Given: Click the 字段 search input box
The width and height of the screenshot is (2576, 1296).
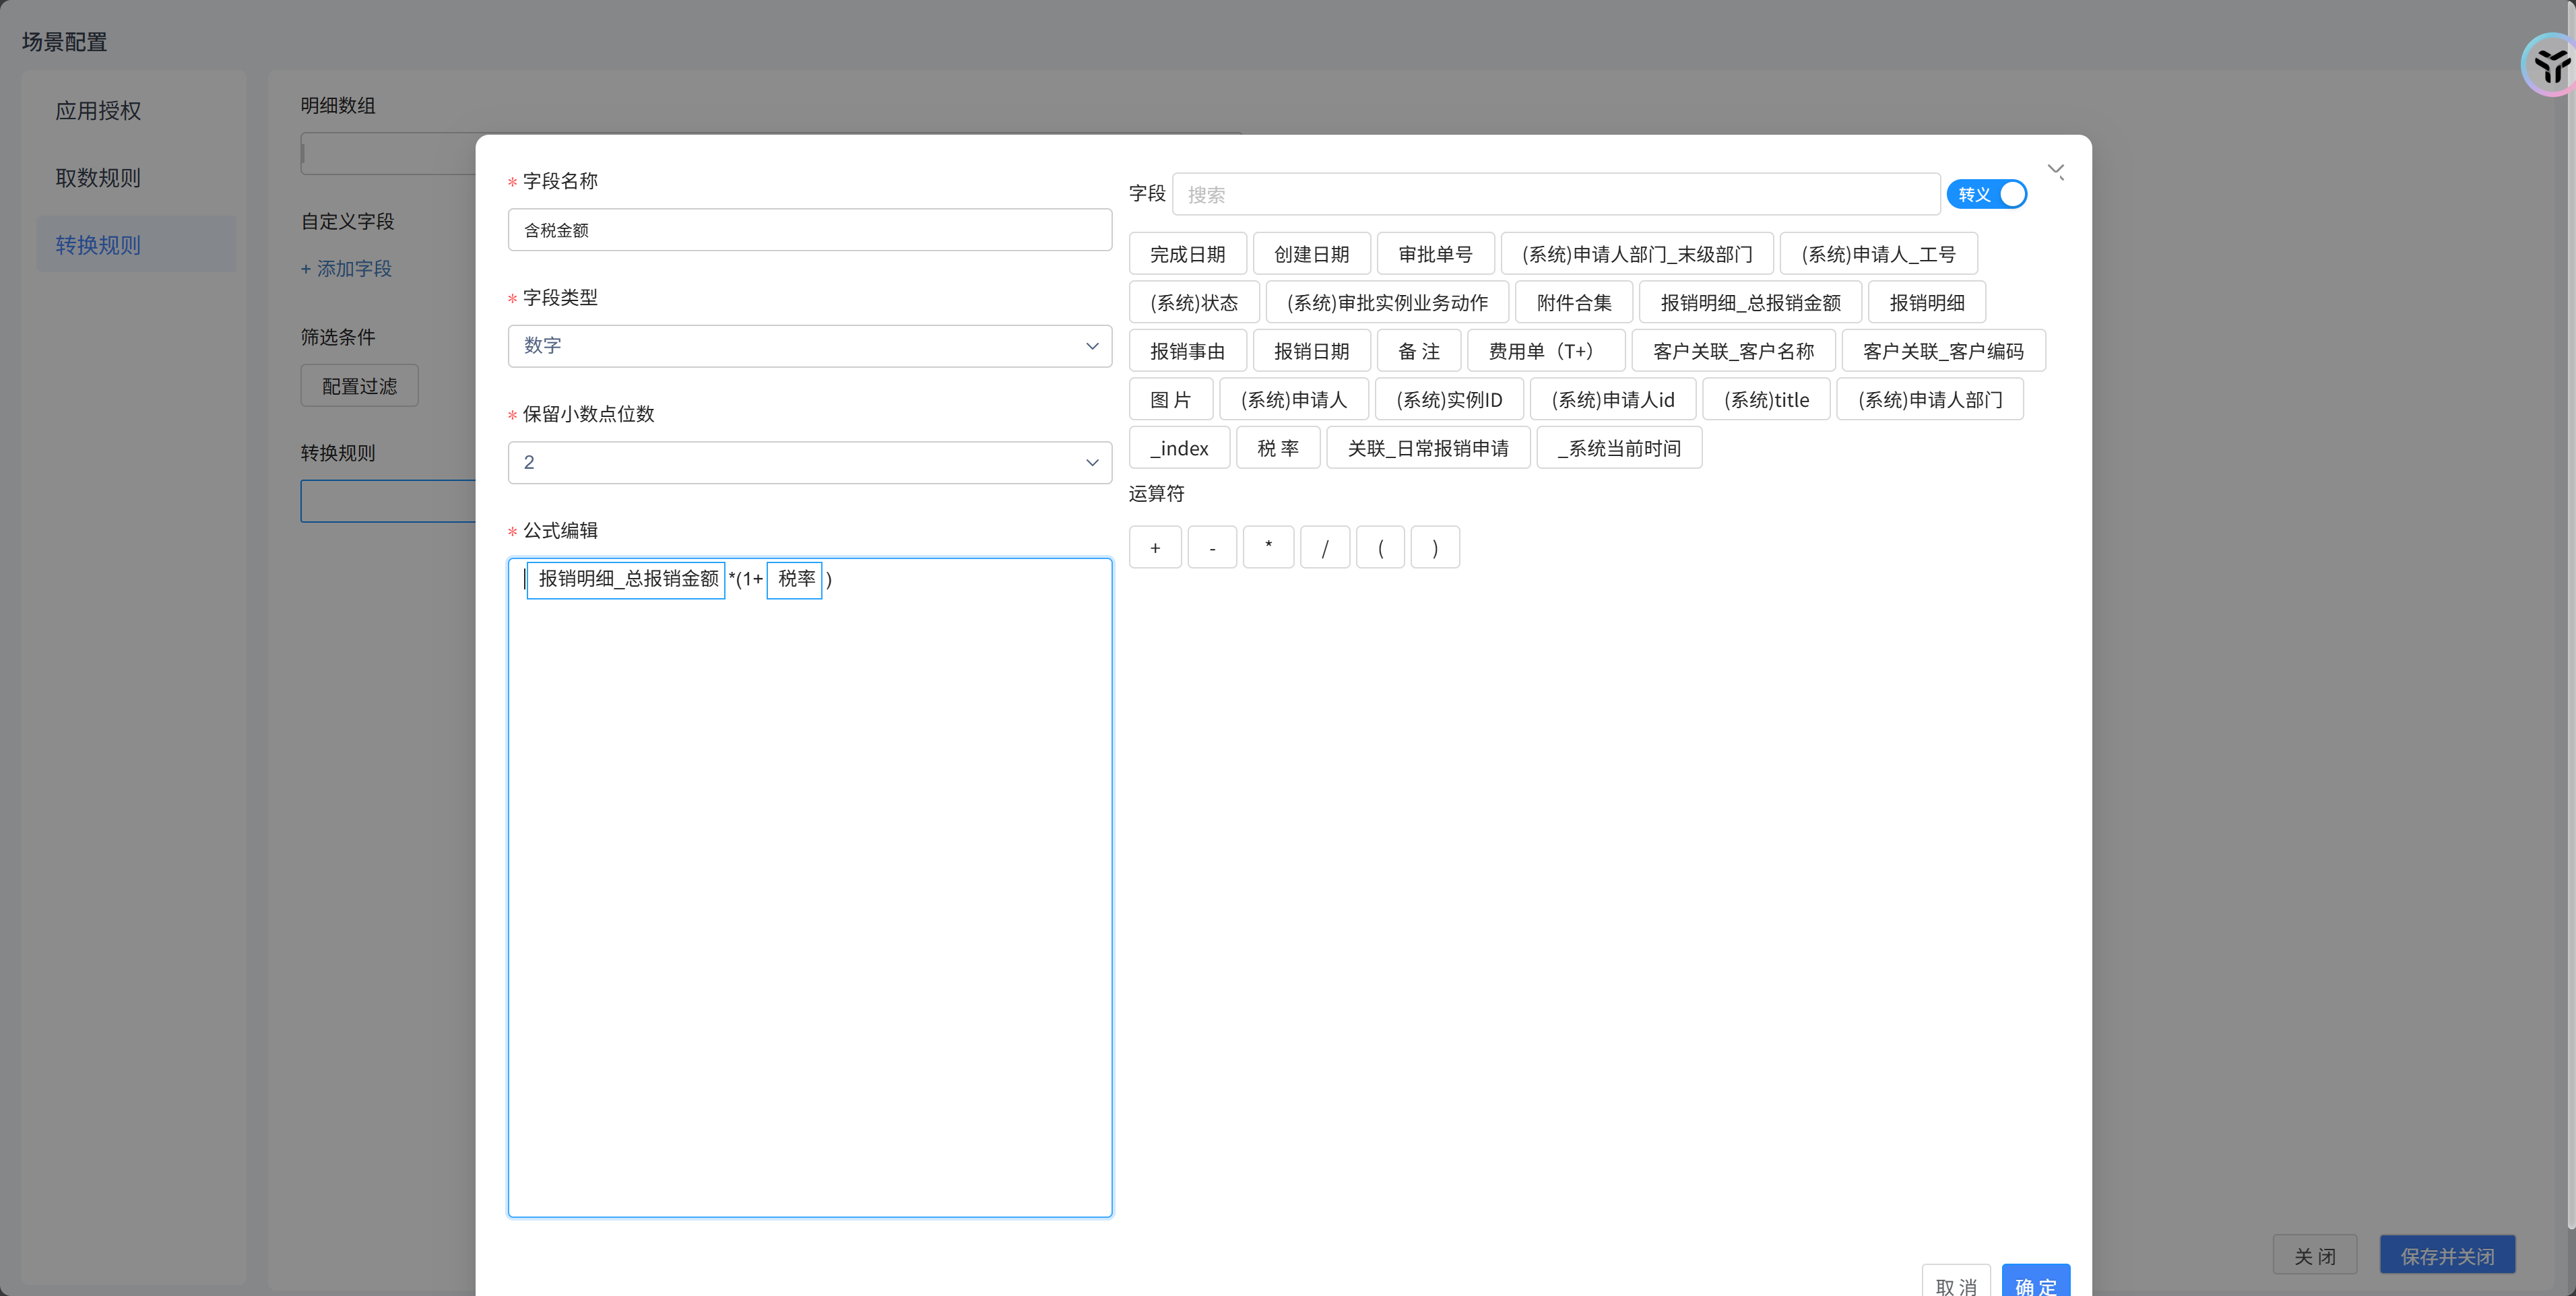Looking at the screenshot, I should point(1555,194).
